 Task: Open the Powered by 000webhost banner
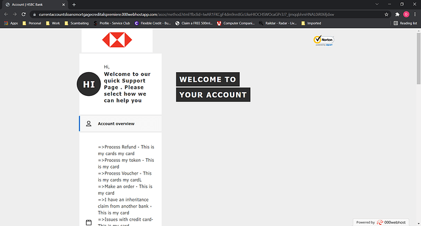381,222
